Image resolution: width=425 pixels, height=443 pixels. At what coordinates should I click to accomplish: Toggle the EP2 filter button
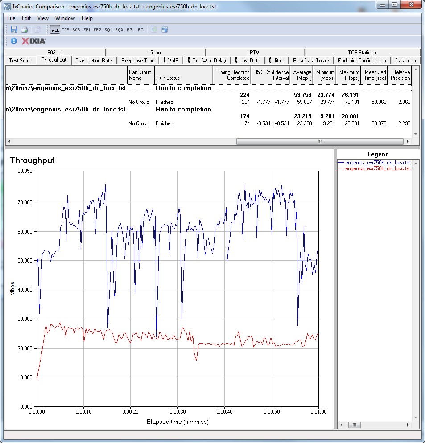(98, 30)
